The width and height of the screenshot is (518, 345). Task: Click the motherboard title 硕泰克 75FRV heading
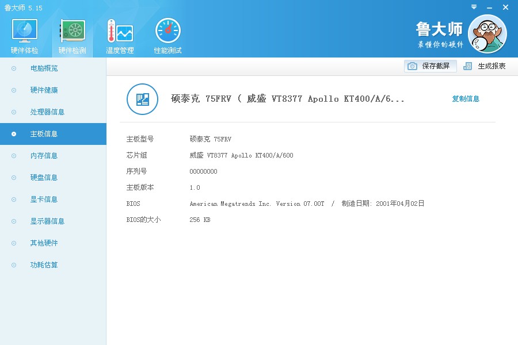click(x=287, y=99)
